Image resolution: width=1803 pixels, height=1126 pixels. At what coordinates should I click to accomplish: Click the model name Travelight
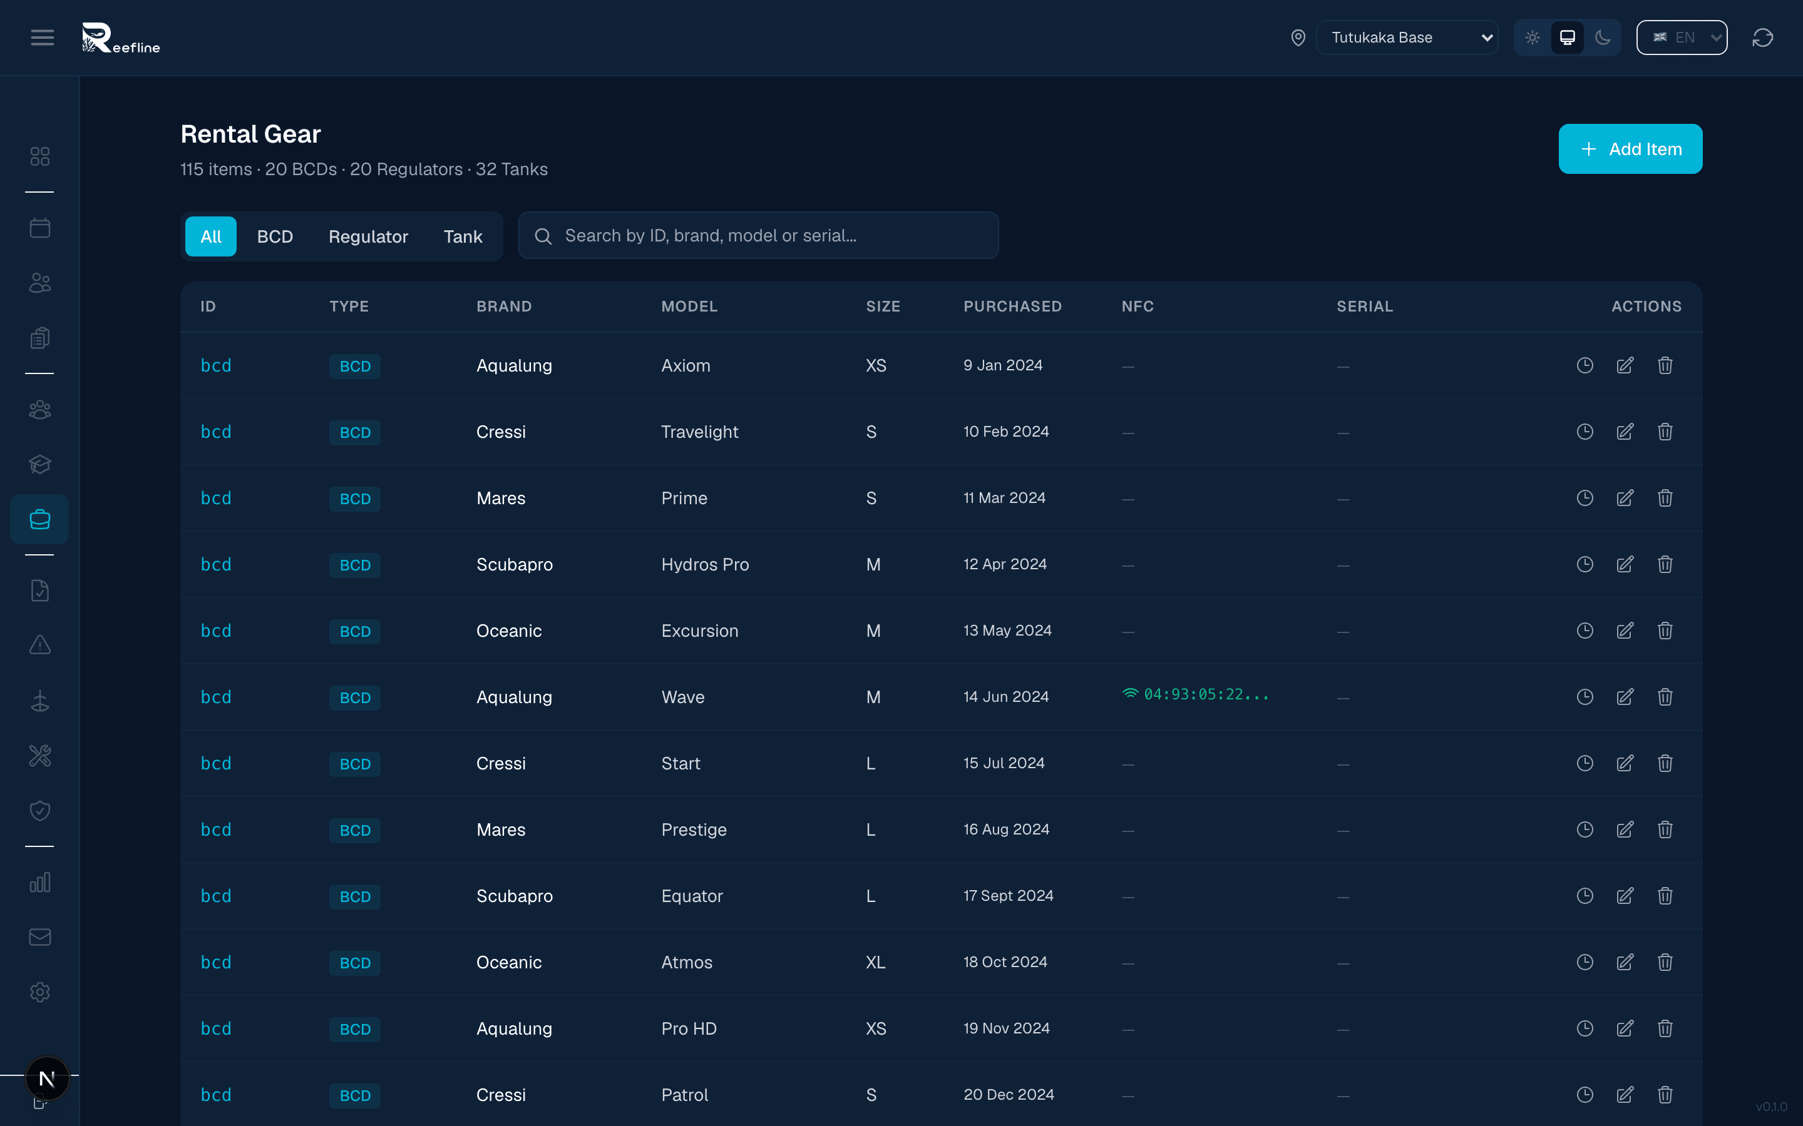[699, 431]
